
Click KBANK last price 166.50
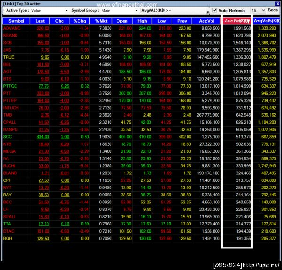43,35
